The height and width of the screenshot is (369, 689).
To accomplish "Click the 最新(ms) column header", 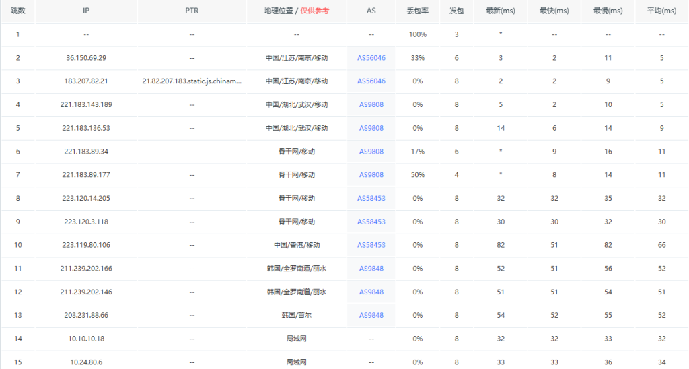I will (501, 11).
